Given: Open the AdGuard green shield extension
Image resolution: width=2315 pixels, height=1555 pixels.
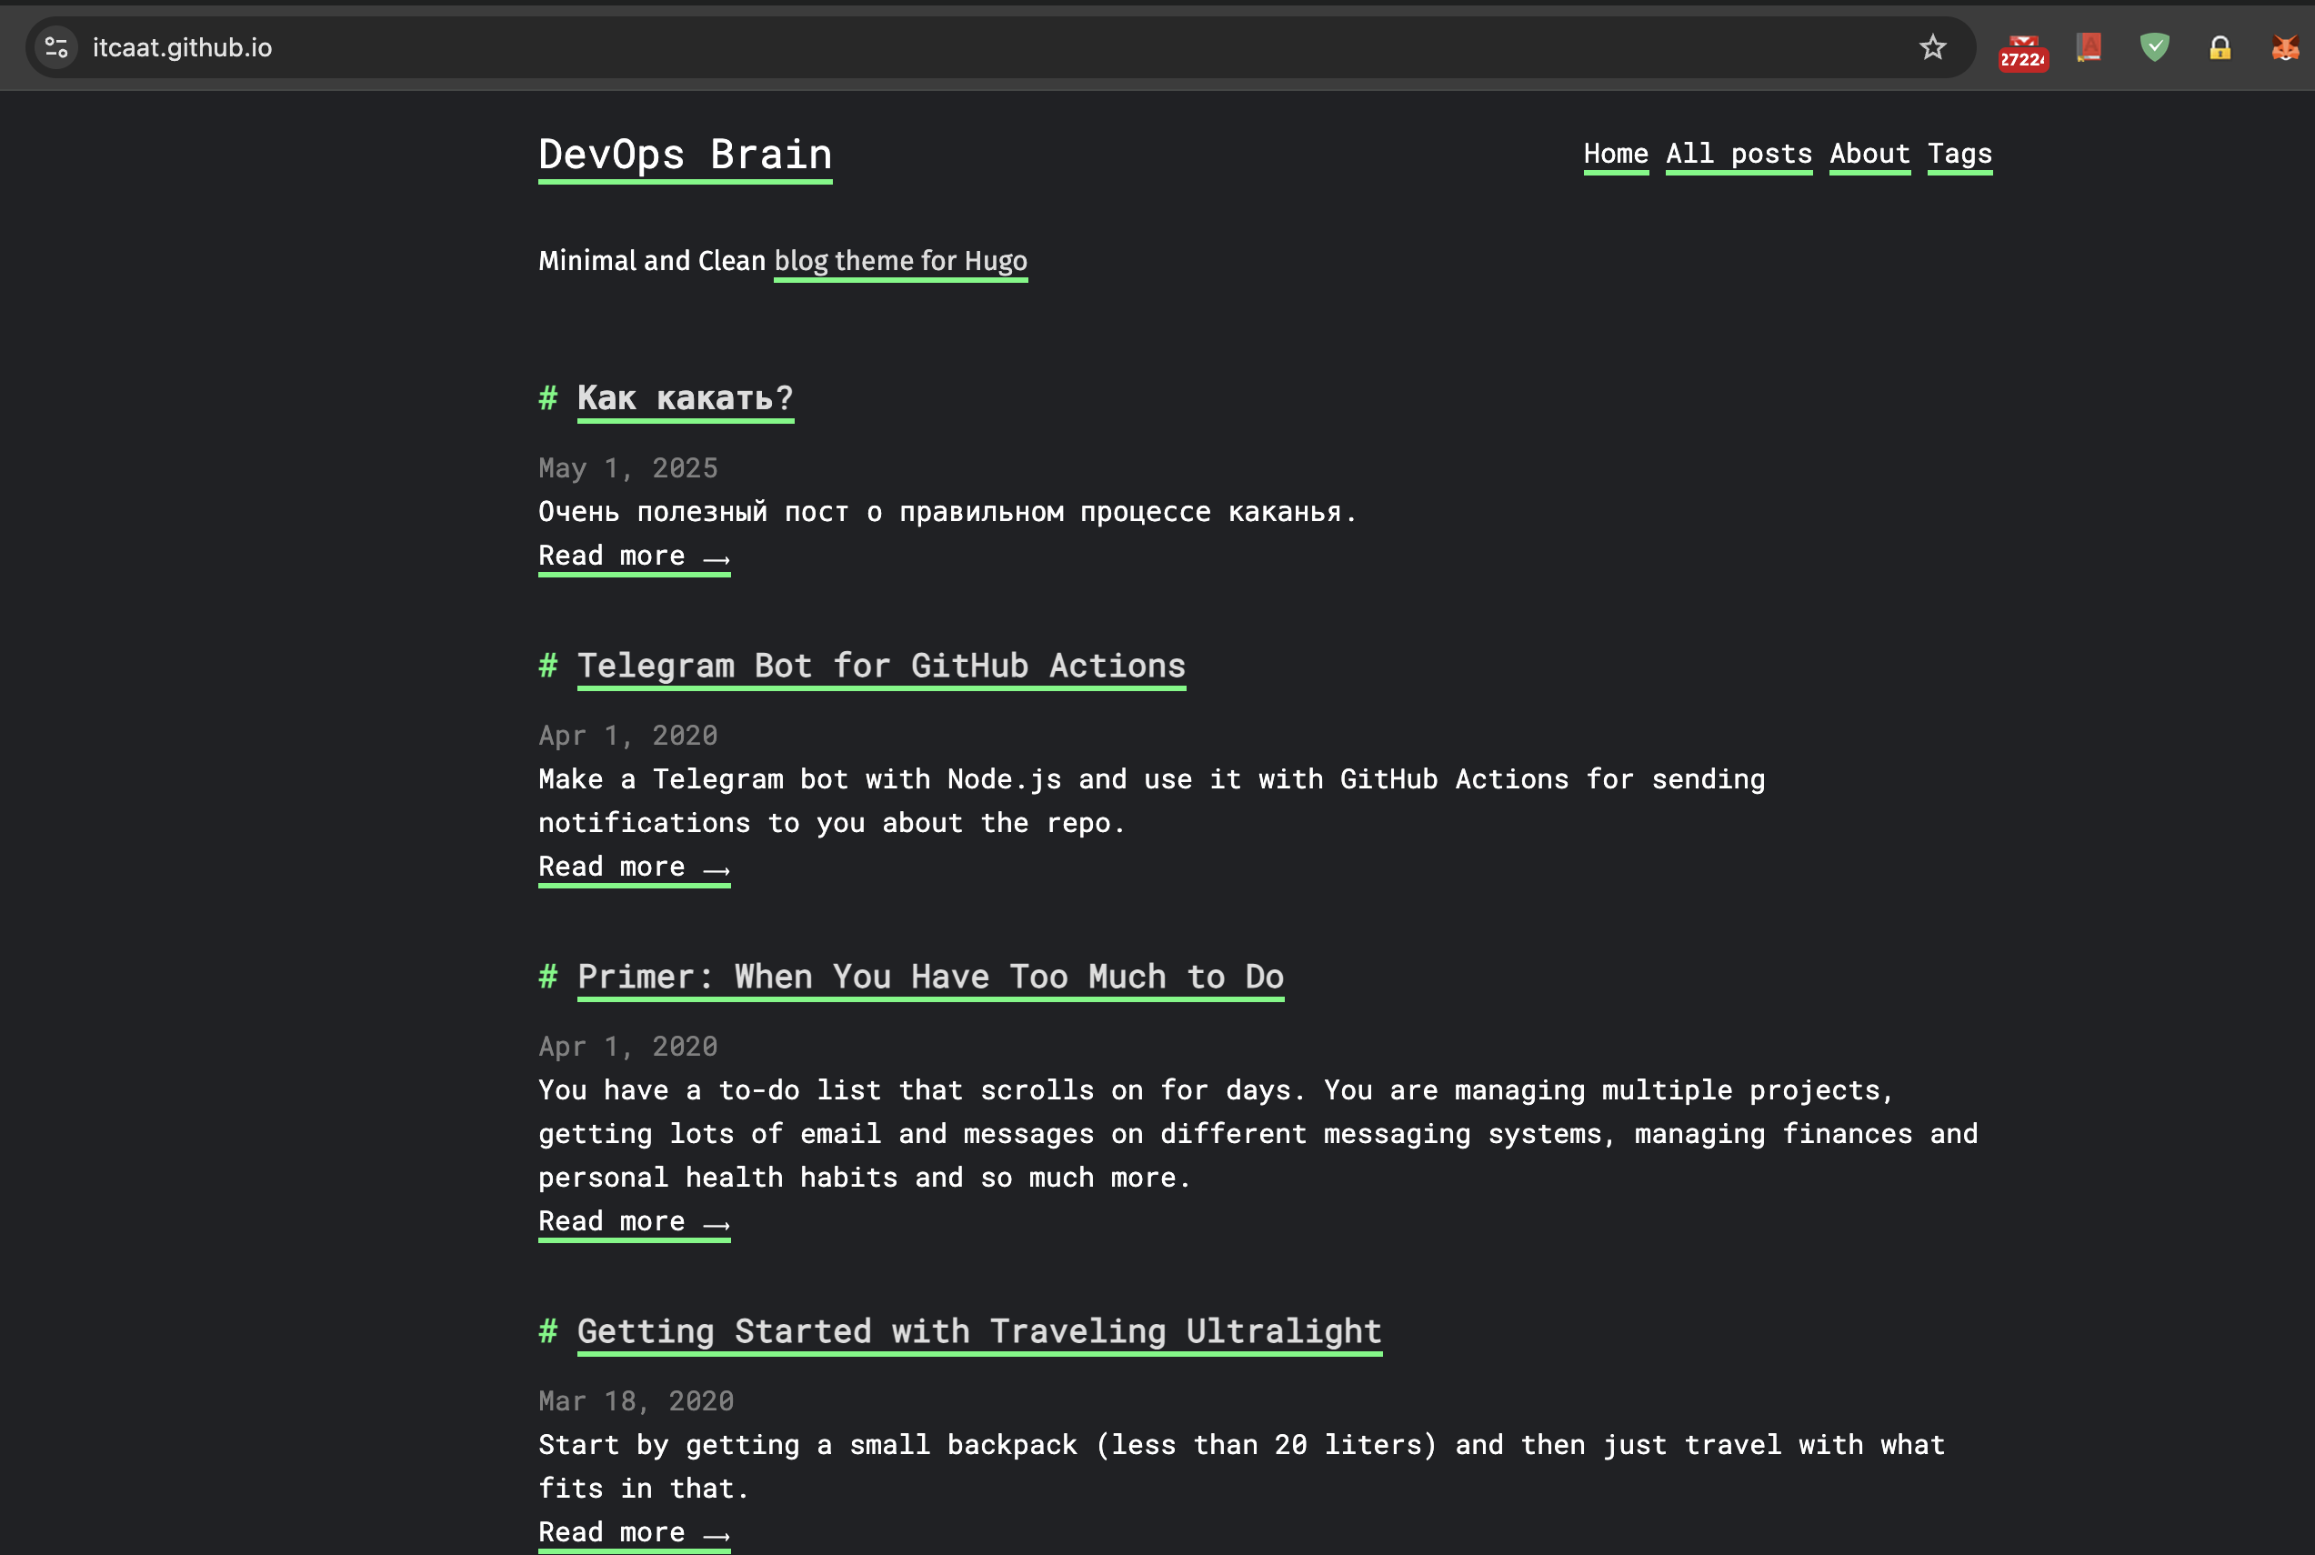Looking at the screenshot, I should pyautogui.click(x=2154, y=47).
